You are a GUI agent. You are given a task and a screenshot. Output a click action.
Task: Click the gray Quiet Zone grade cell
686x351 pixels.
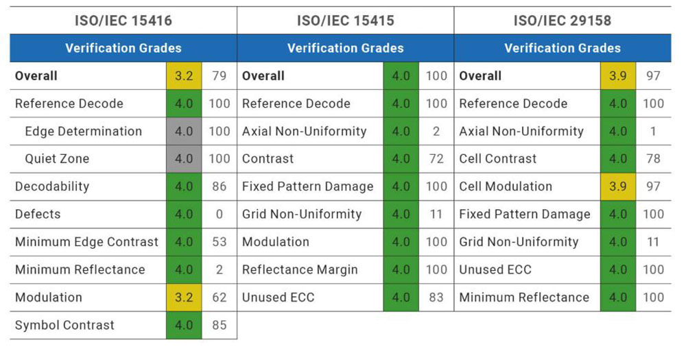tap(184, 159)
